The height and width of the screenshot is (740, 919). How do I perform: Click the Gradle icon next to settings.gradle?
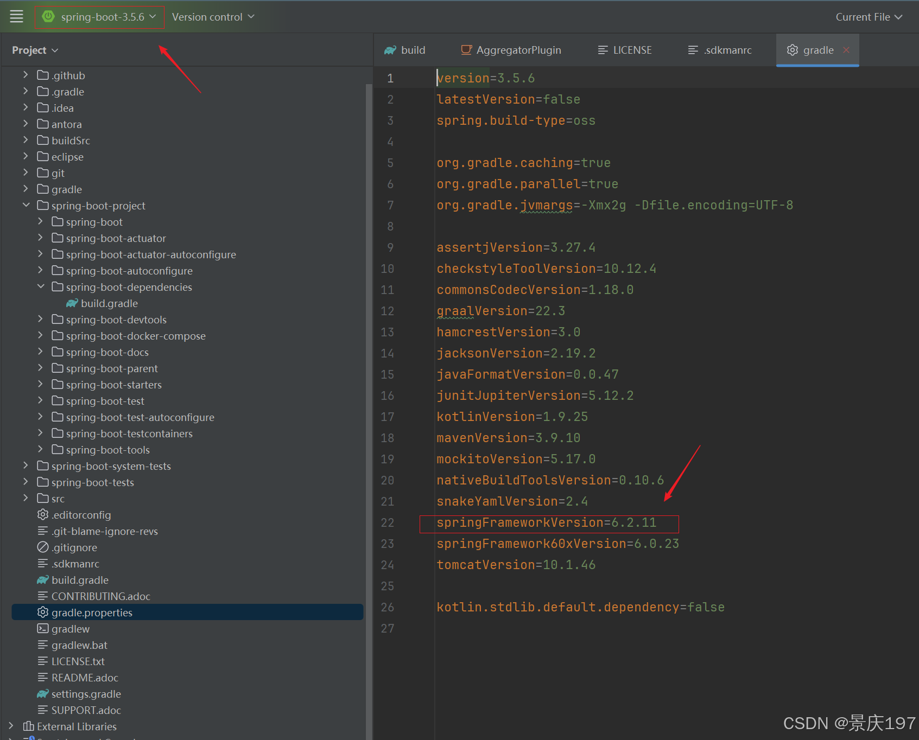click(x=42, y=693)
